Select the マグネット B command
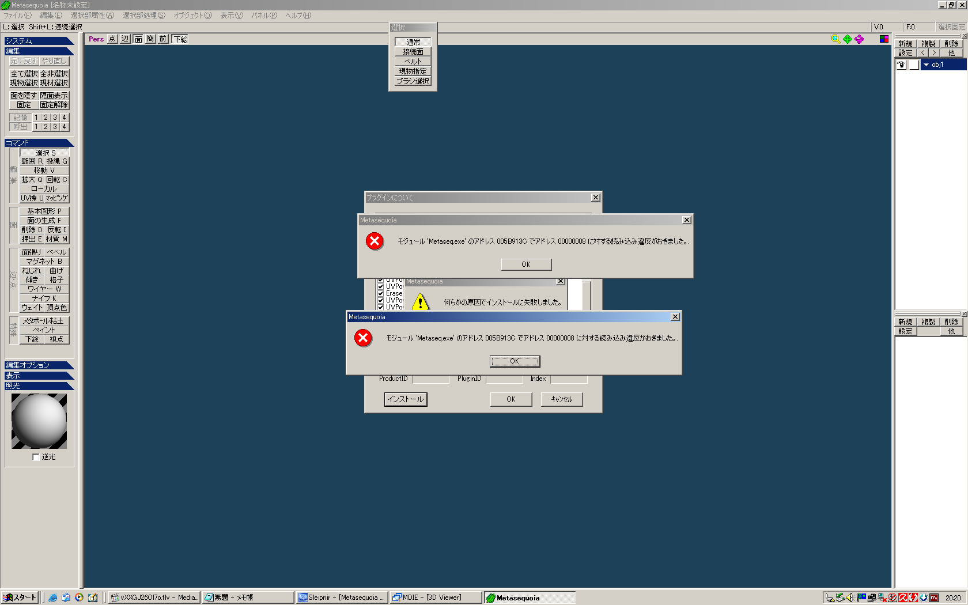The image size is (968, 605). [44, 262]
